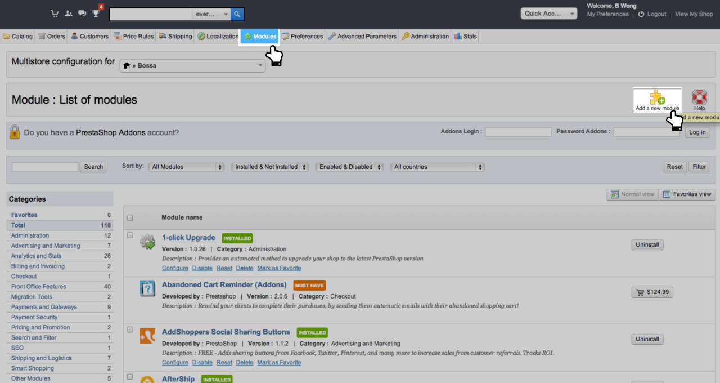The height and width of the screenshot is (383, 720).
Task: Tick the select-all modules checkbox in header
Action: pos(130,217)
